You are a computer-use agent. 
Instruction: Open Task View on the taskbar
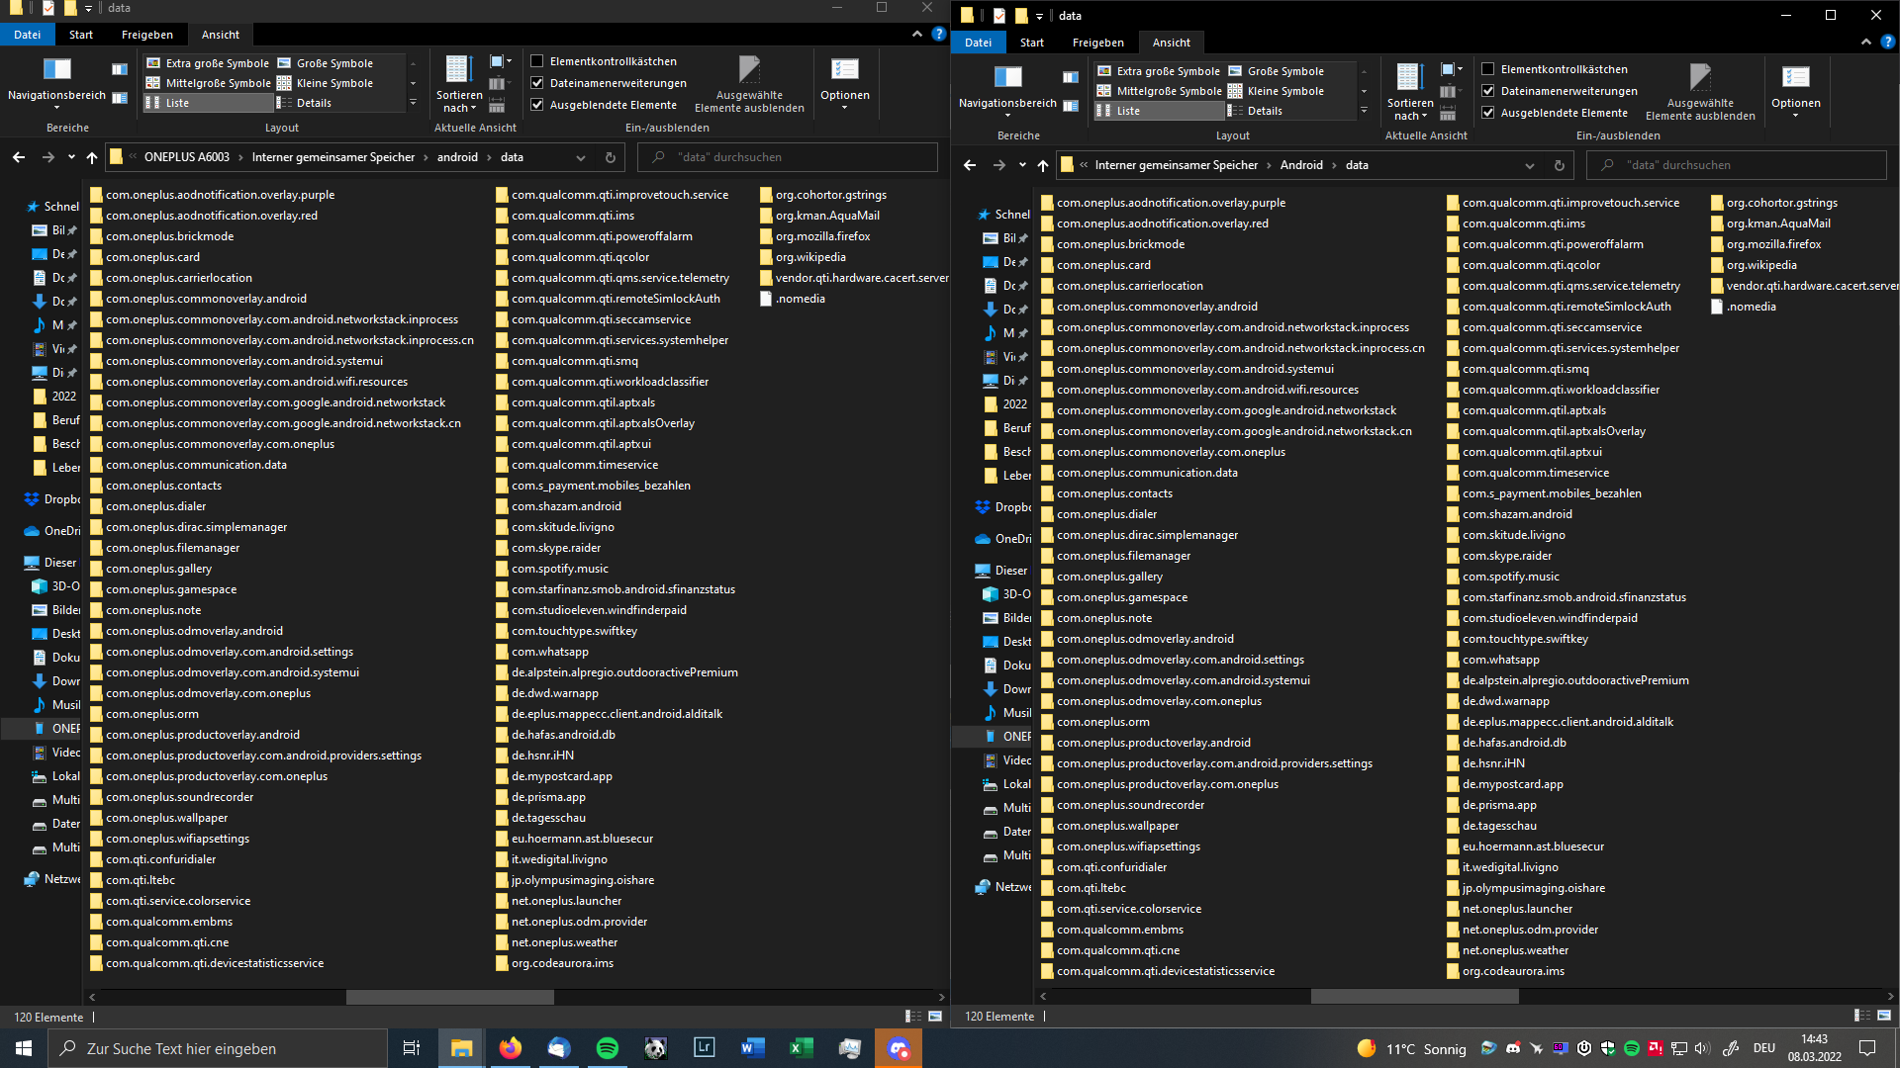point(412,1048)
